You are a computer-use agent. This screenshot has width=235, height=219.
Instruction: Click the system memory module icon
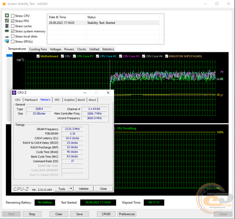coord(7,31)
